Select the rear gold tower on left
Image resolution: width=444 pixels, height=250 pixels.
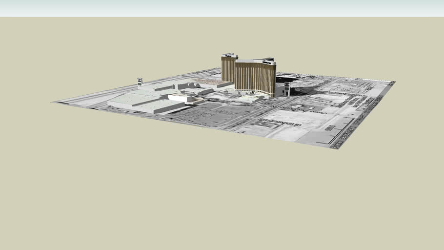(228, 68)
